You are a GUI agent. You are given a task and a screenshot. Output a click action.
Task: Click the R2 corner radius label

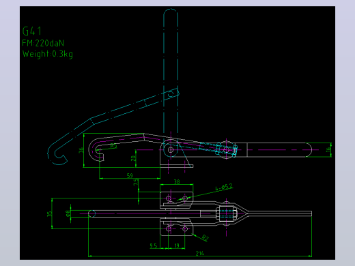click(x=205, y=238)
